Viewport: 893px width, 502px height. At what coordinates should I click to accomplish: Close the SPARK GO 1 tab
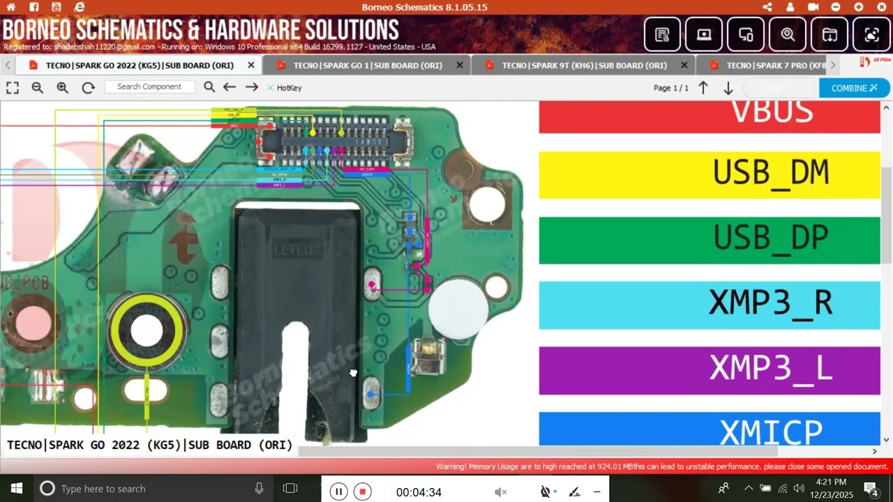(x=460, y=65)
